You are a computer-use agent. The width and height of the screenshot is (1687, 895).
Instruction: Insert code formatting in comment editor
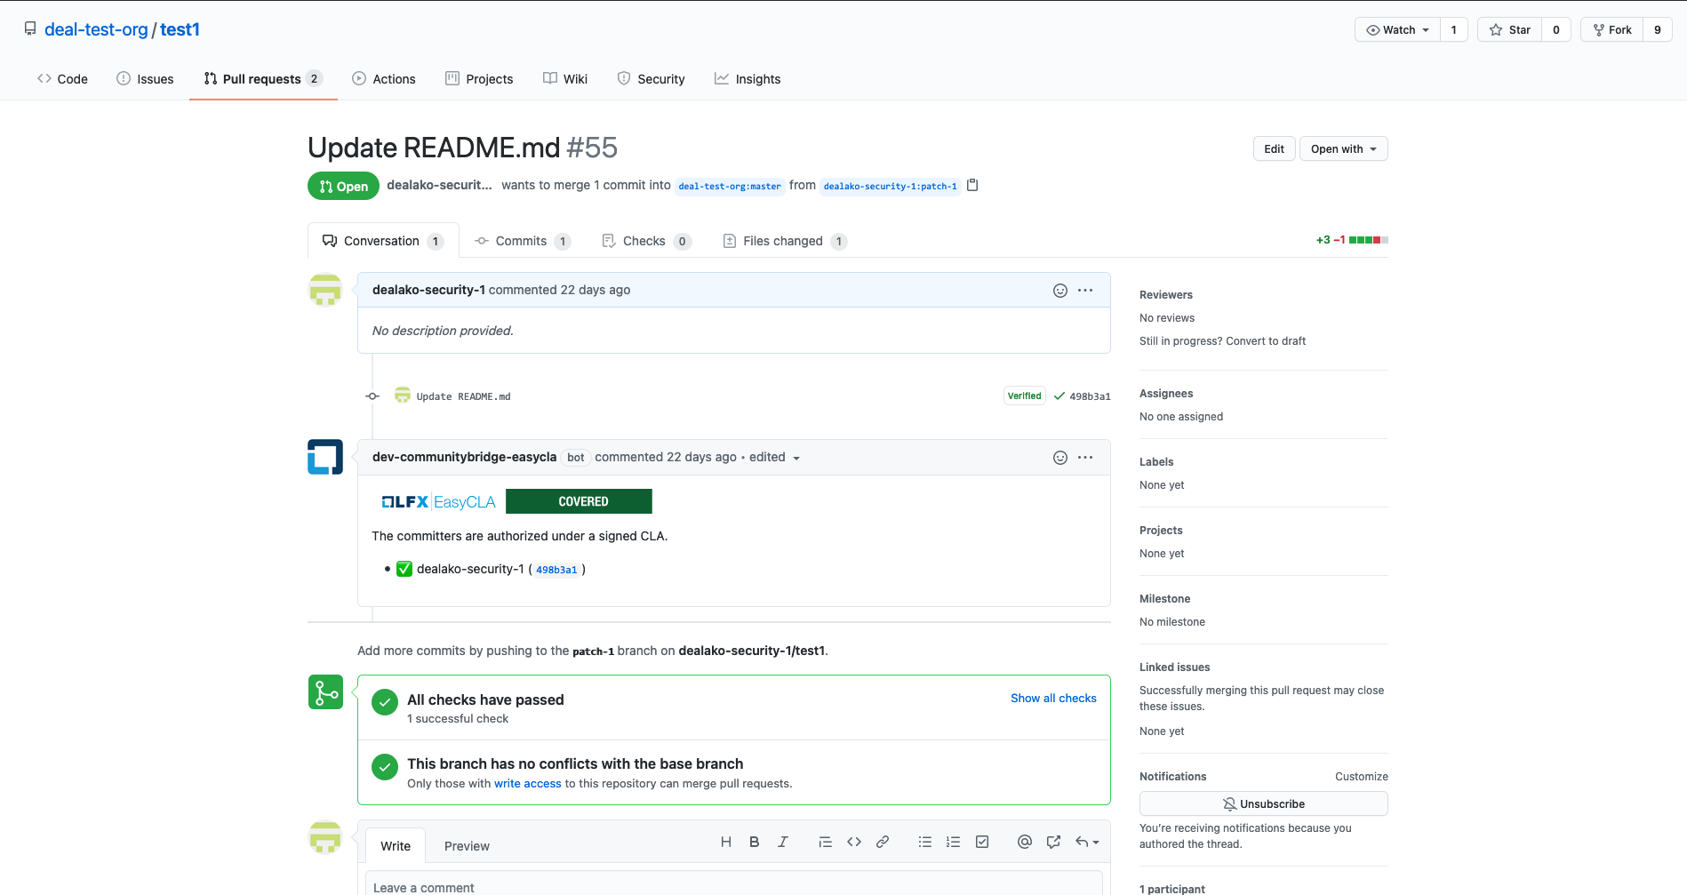point(854,842)
